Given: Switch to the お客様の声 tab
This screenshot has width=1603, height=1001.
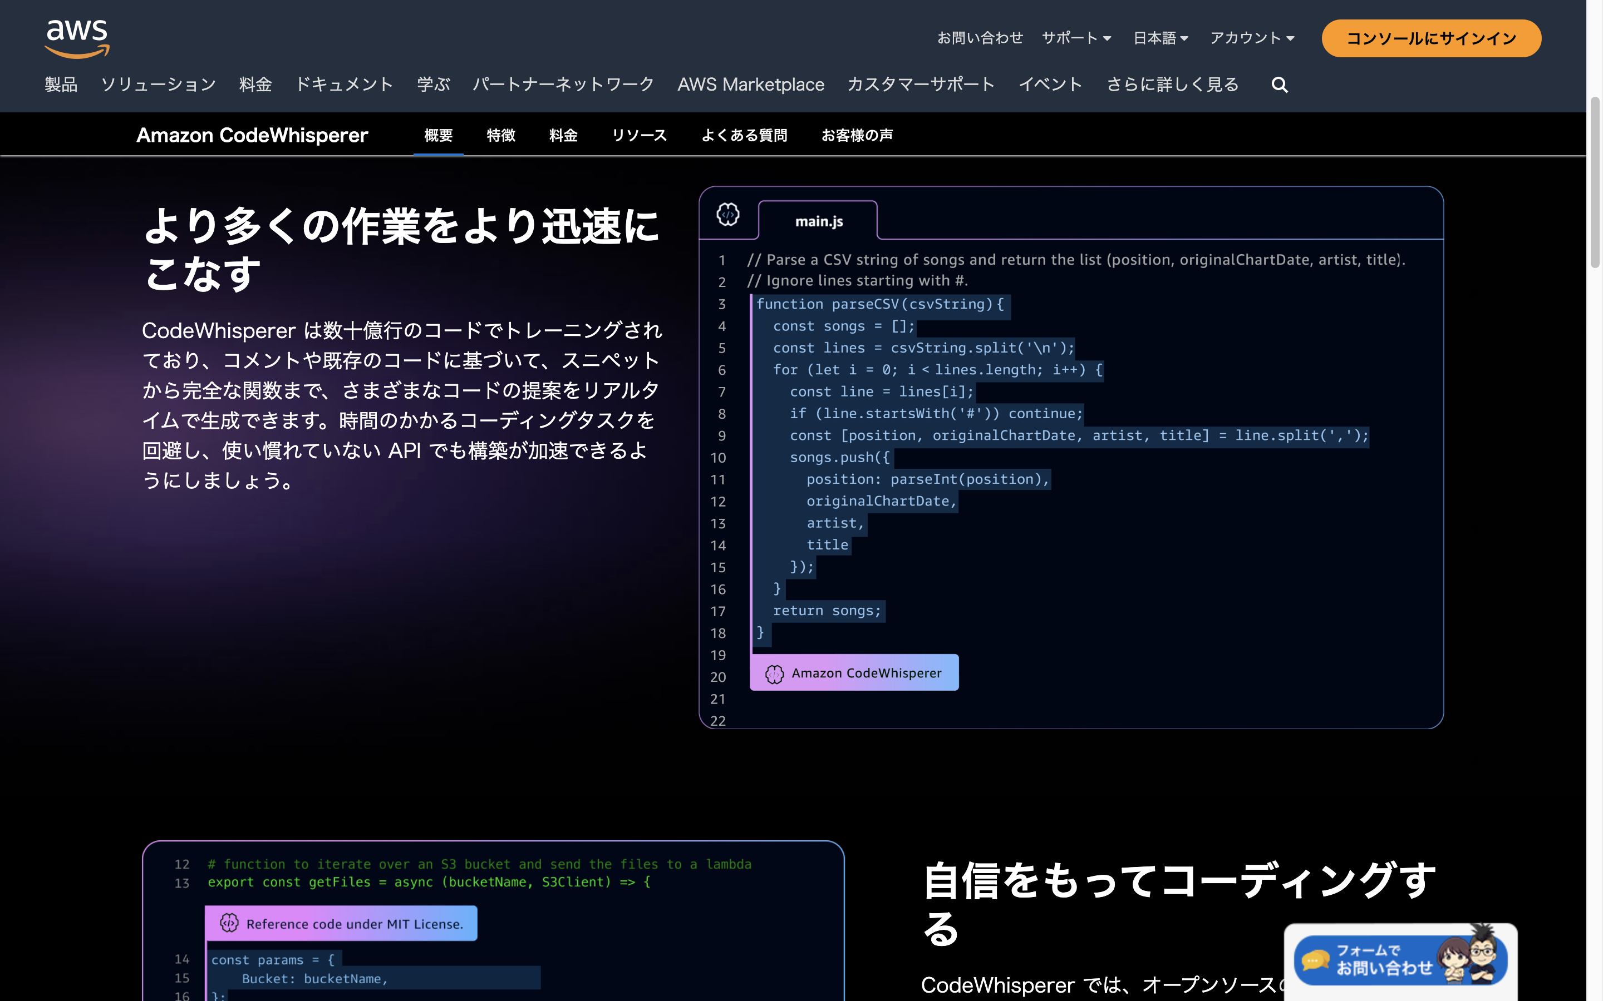Looking at the screenshot, I should (857, 135).
